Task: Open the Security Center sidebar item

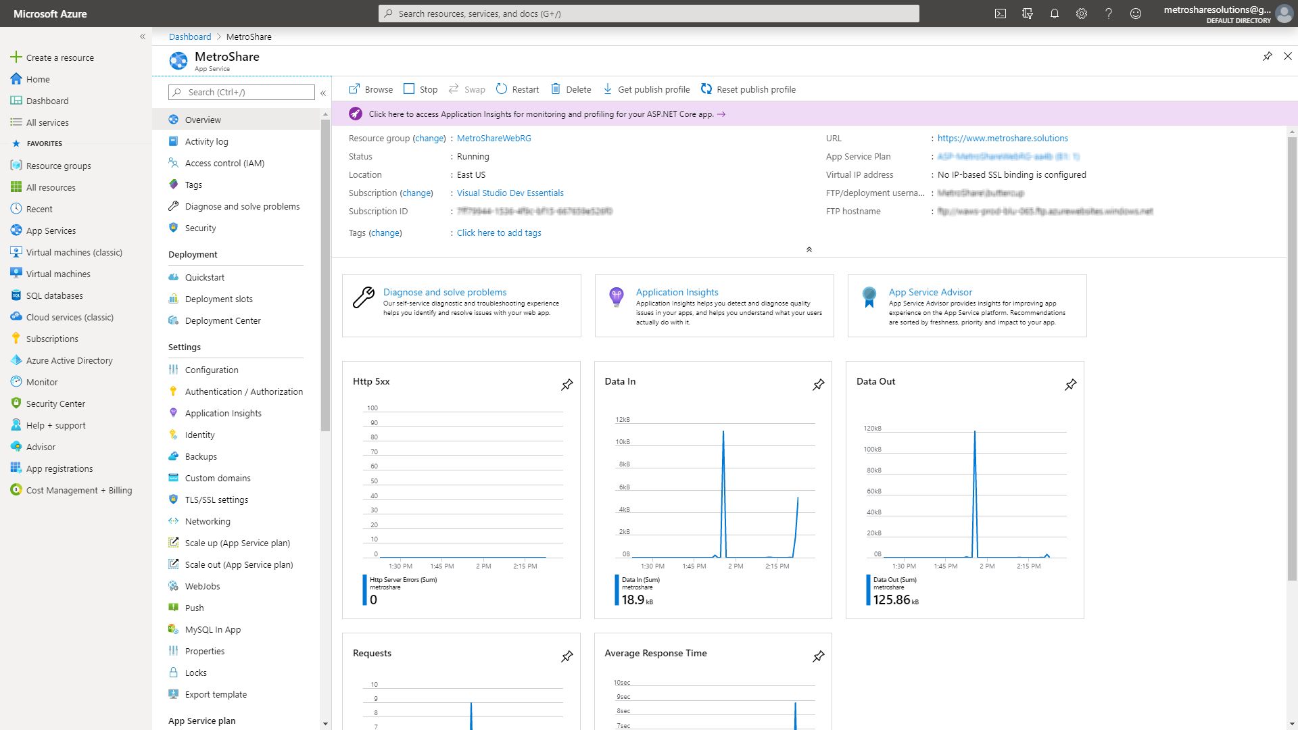Action: 76,404
